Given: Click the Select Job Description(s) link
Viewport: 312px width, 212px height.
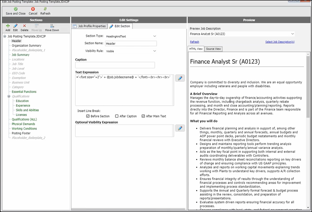Looking at the screenshot, I should 280,42.
